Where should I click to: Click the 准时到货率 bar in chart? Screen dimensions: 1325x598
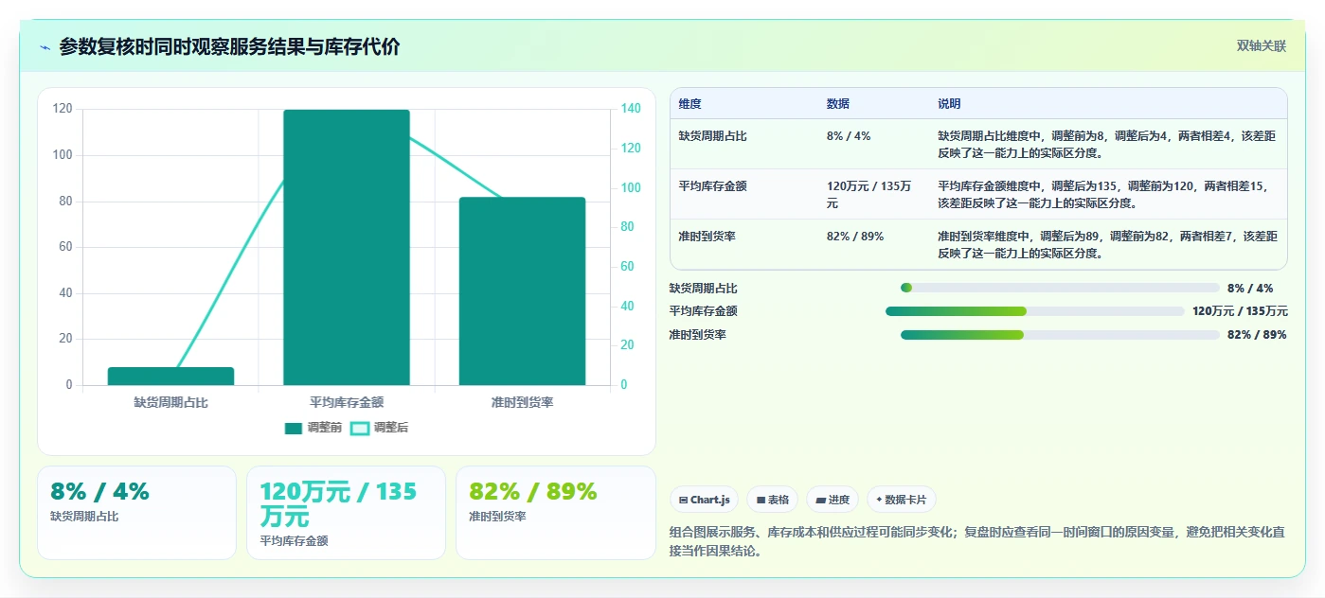point(522,291)
